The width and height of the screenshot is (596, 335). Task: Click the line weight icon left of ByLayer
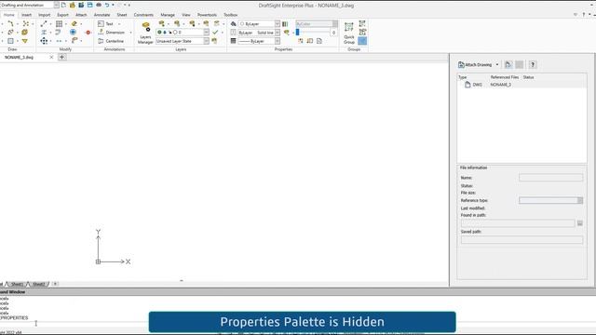point(234,41)
